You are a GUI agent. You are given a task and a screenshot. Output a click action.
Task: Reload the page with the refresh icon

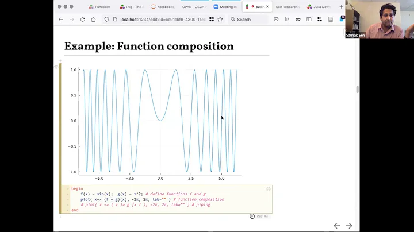(x=83, y=20)
